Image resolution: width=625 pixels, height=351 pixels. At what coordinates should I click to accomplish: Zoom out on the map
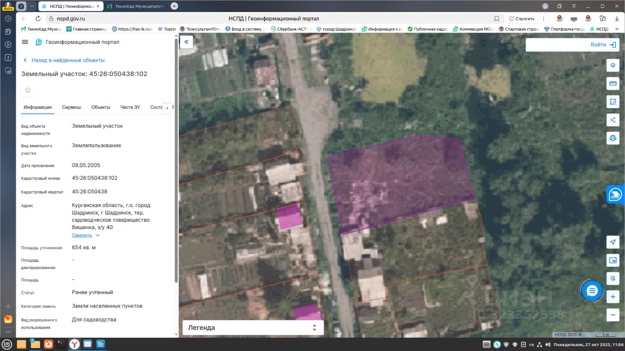coord(613,315)
